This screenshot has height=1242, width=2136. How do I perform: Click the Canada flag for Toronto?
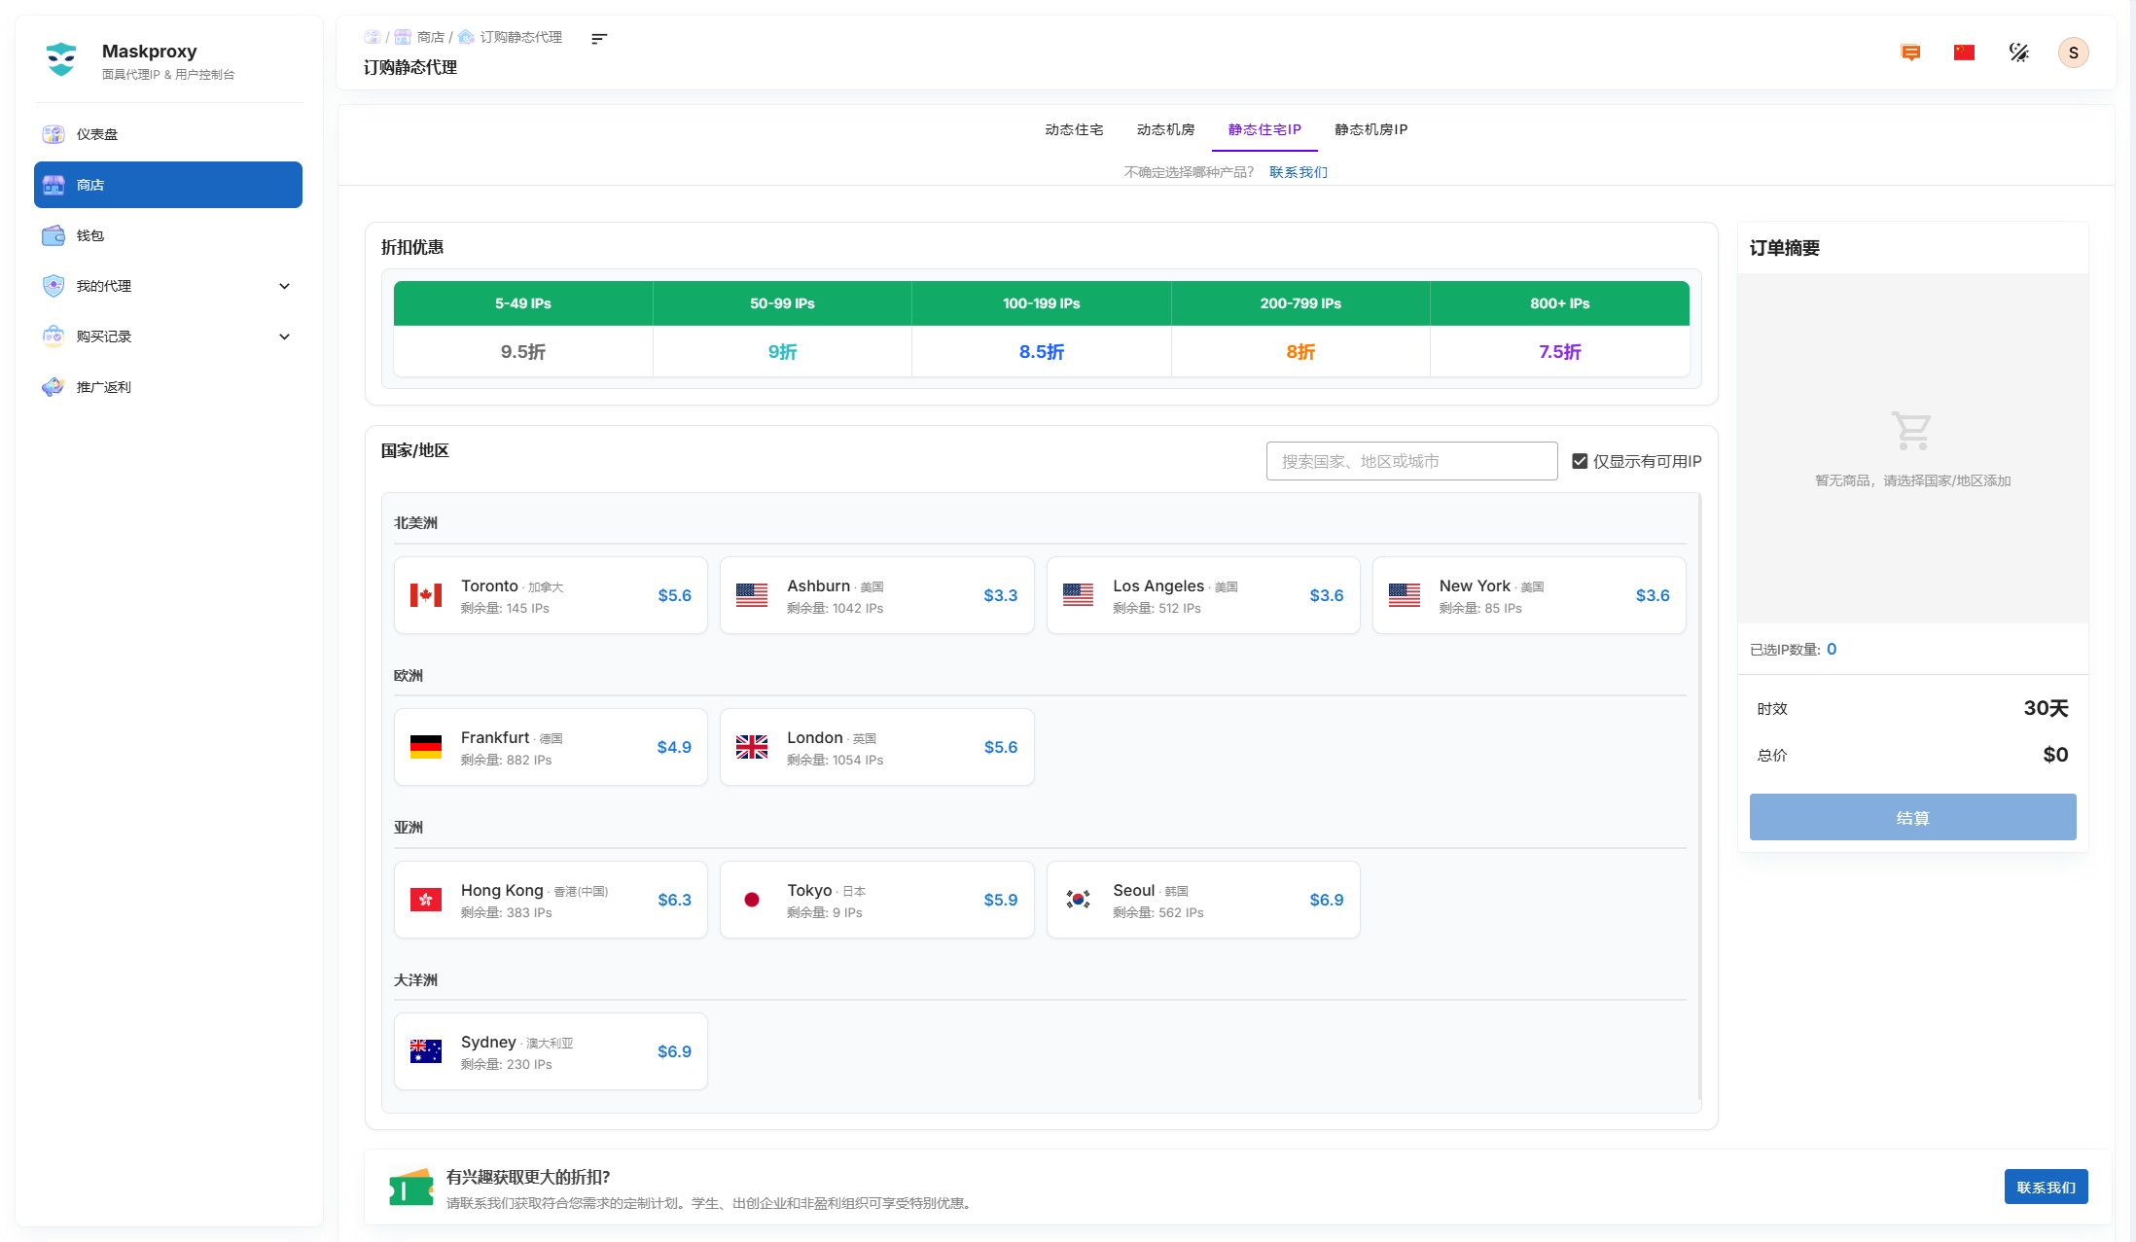pos(426,595)
